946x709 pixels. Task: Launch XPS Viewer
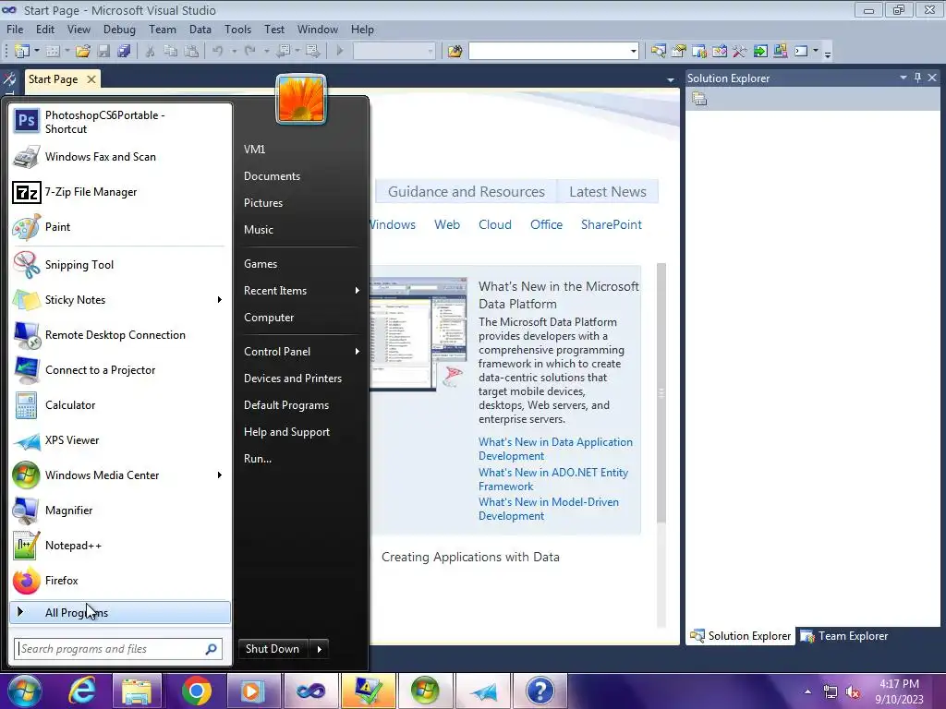point(121,440)
